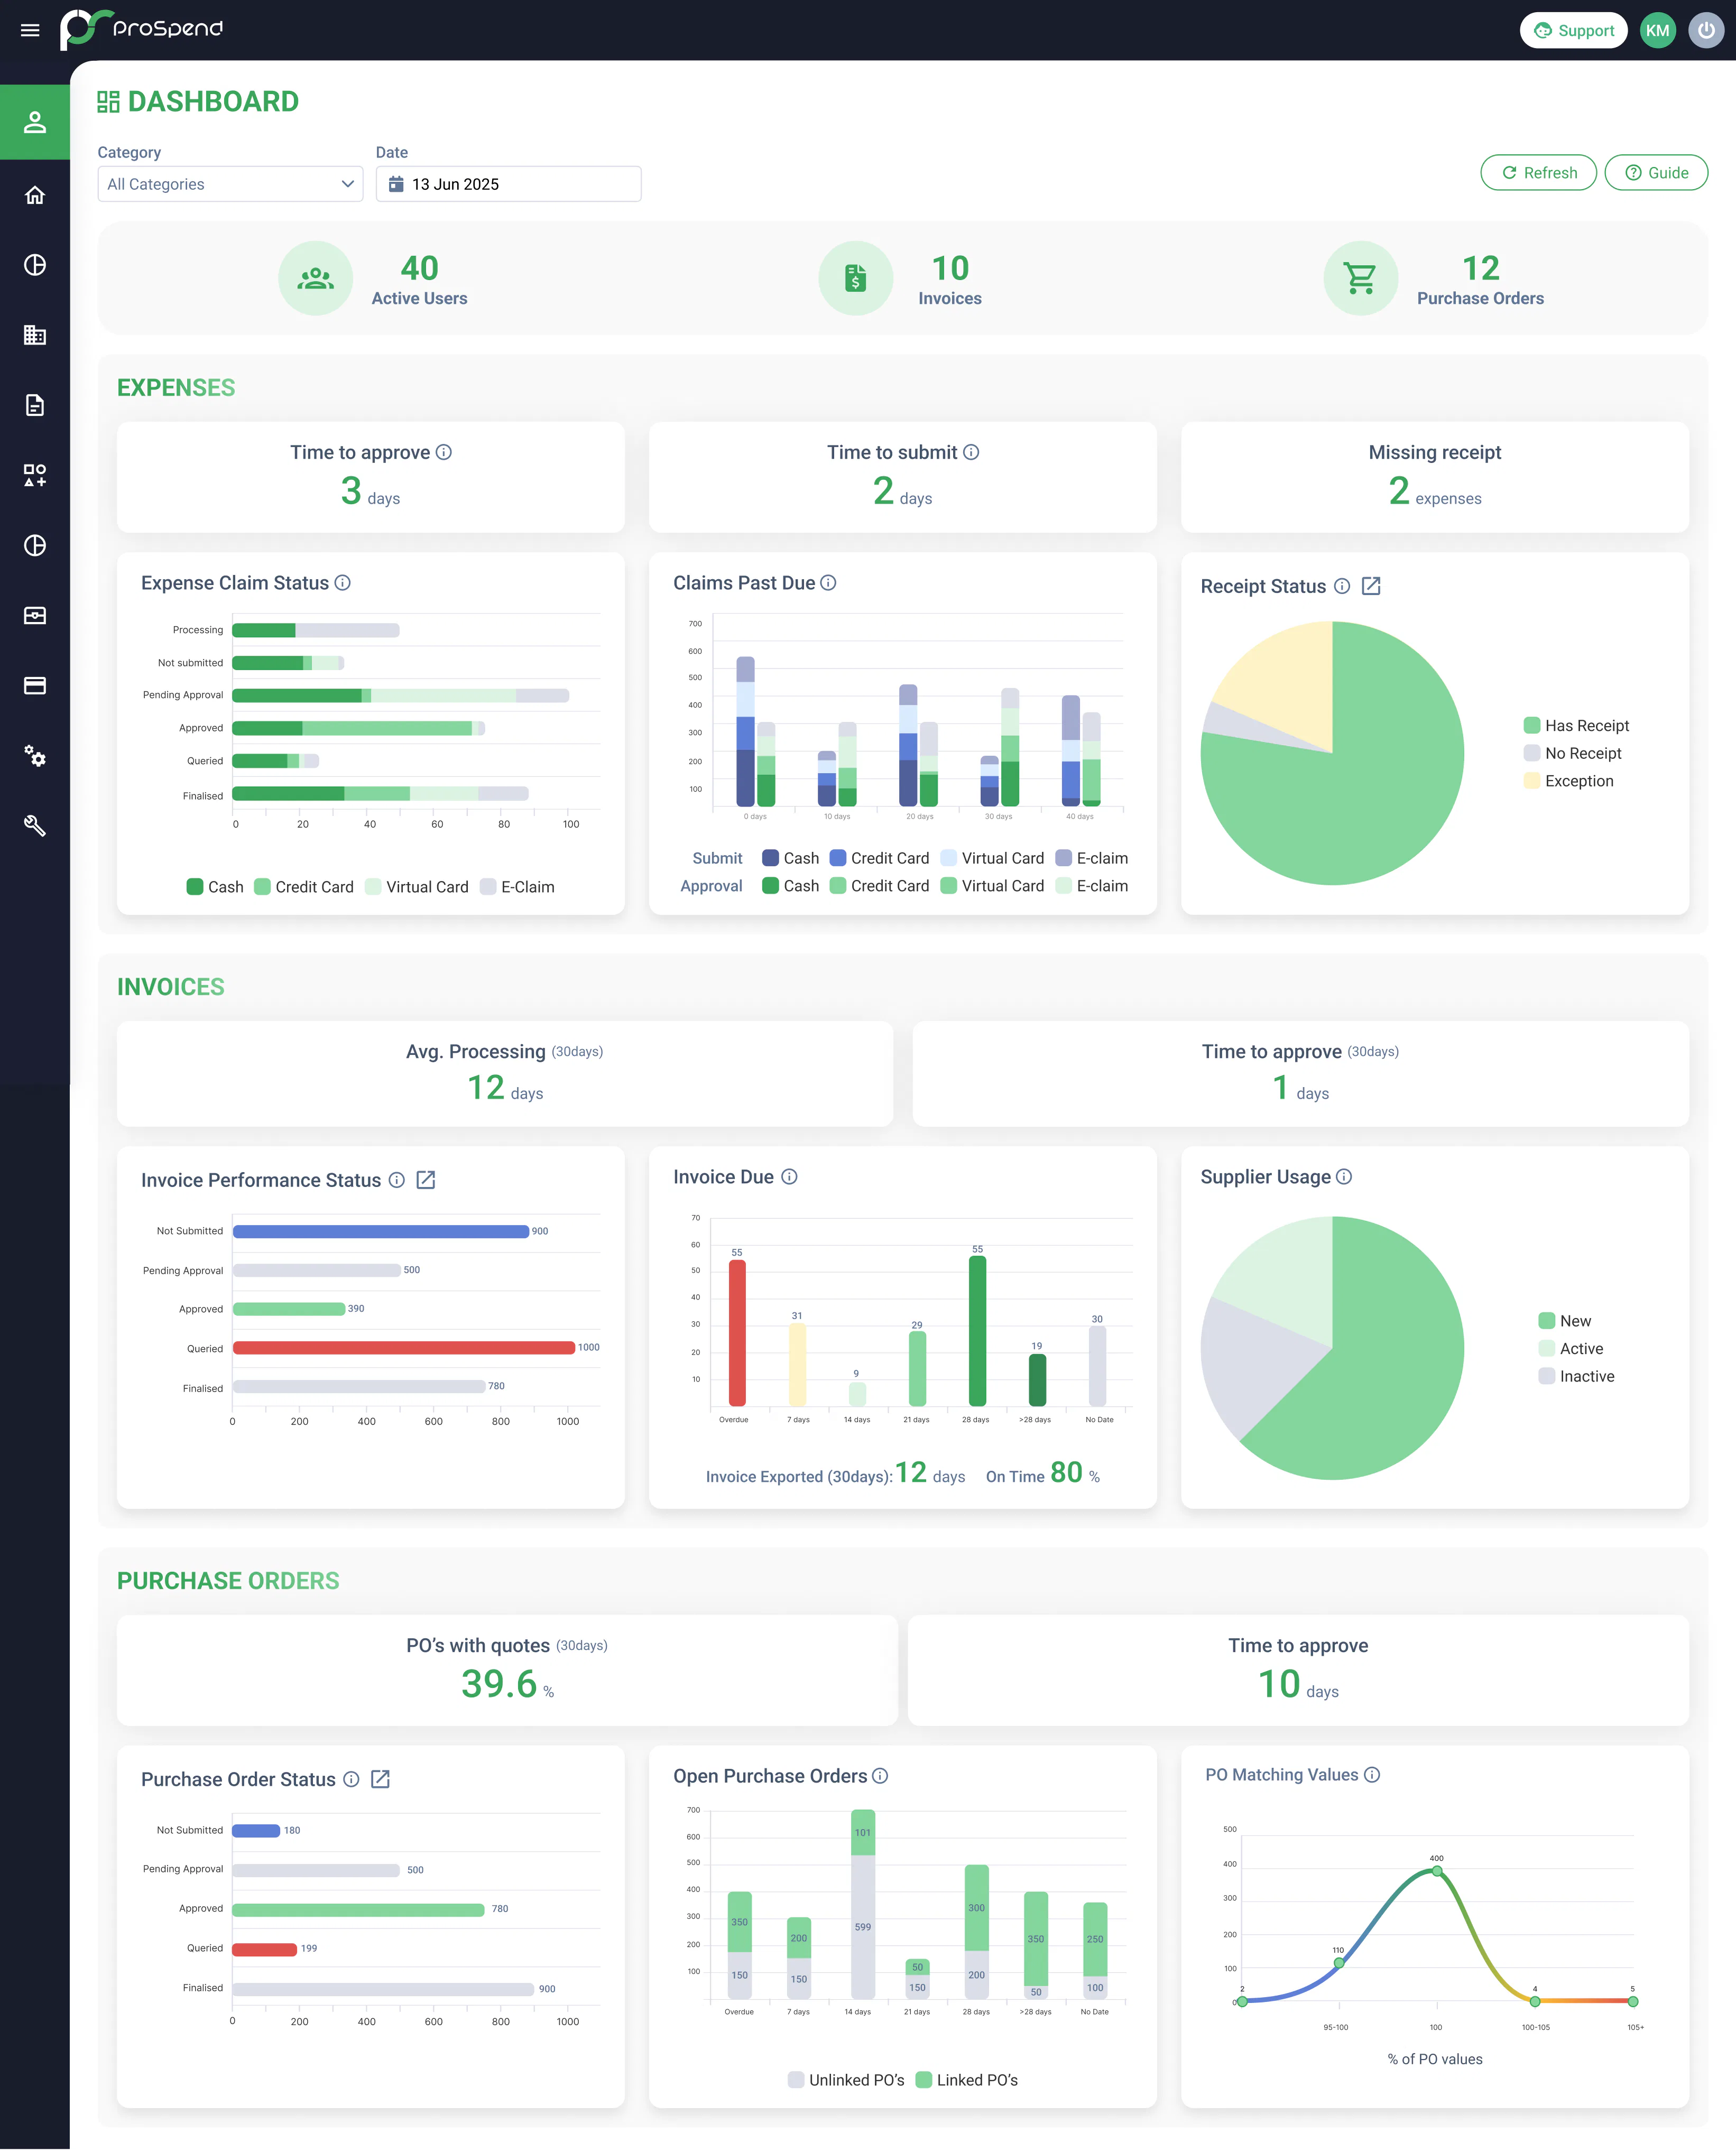The width and height of the screenshot is (1736, 2152).
Task: Toggle Unlinked PO's legend entry
Action: [846, 2080]
